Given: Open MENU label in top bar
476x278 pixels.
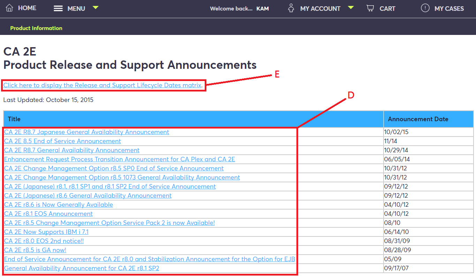Looking at the screenshot, I should click(x=76, y=9).
